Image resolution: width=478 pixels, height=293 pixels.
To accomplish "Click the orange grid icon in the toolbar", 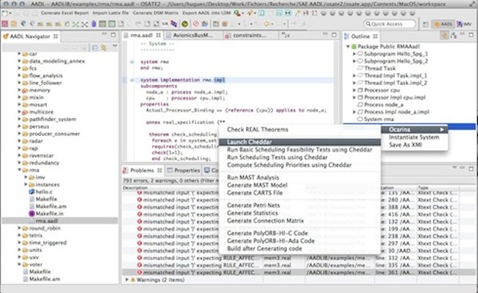I will tap(225, 23).
